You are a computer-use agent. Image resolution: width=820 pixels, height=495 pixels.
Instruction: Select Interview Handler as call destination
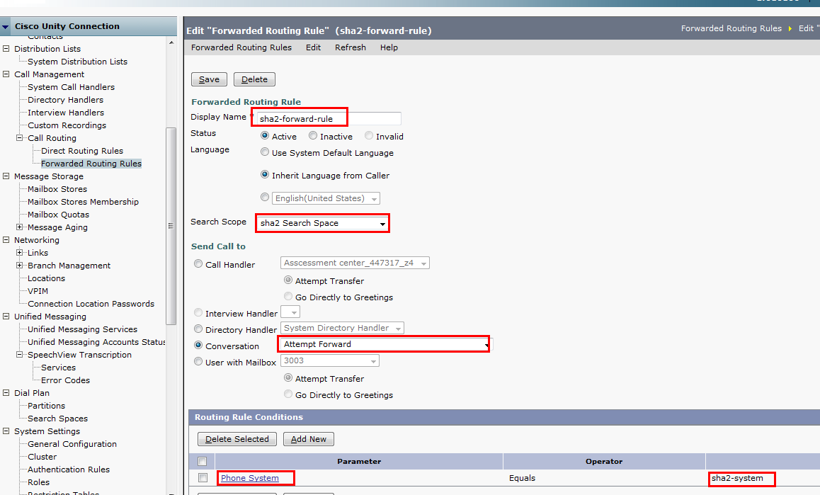pos(198,312)
